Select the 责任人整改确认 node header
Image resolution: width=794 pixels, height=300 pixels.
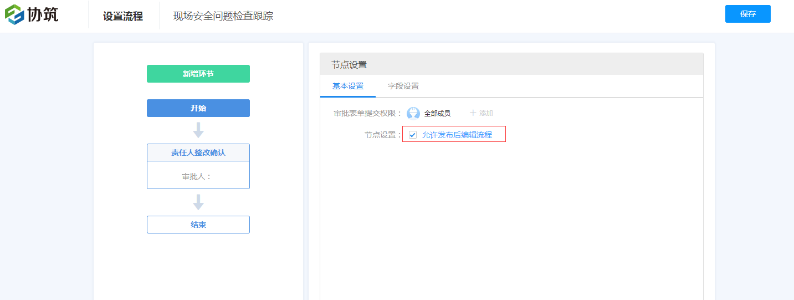198,152
